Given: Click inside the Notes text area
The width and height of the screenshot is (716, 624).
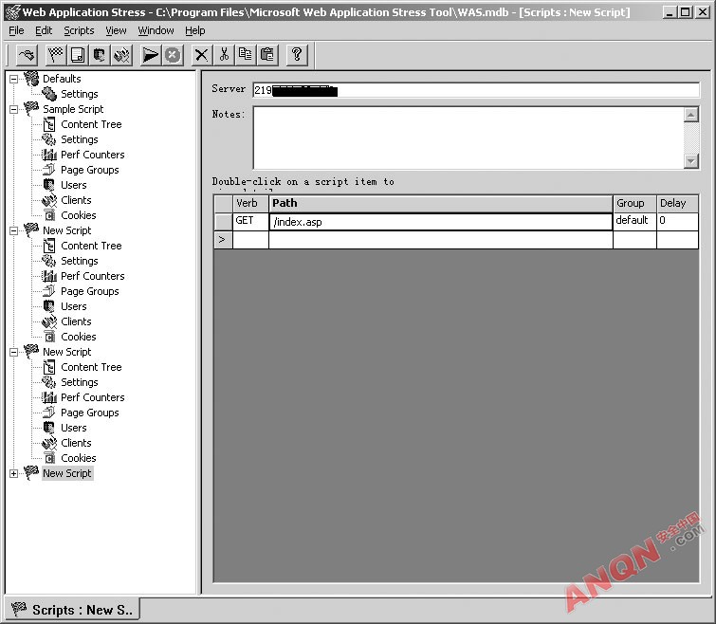Looking at the screenshot, I should pyautogui.click(x=468, y=138).
